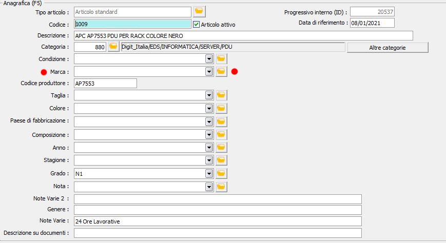Click the Descrizione field with APC AP7553
Viewport: 446px width, 243px height.
pos(243,36)
